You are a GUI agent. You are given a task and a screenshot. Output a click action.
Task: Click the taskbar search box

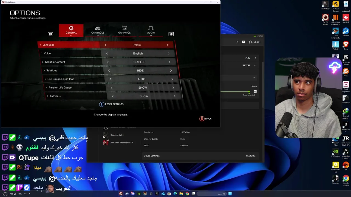pos(211,194)
